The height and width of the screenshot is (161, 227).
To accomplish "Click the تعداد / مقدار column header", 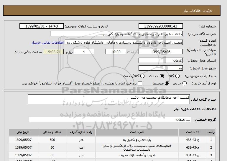I will point(52,132).
